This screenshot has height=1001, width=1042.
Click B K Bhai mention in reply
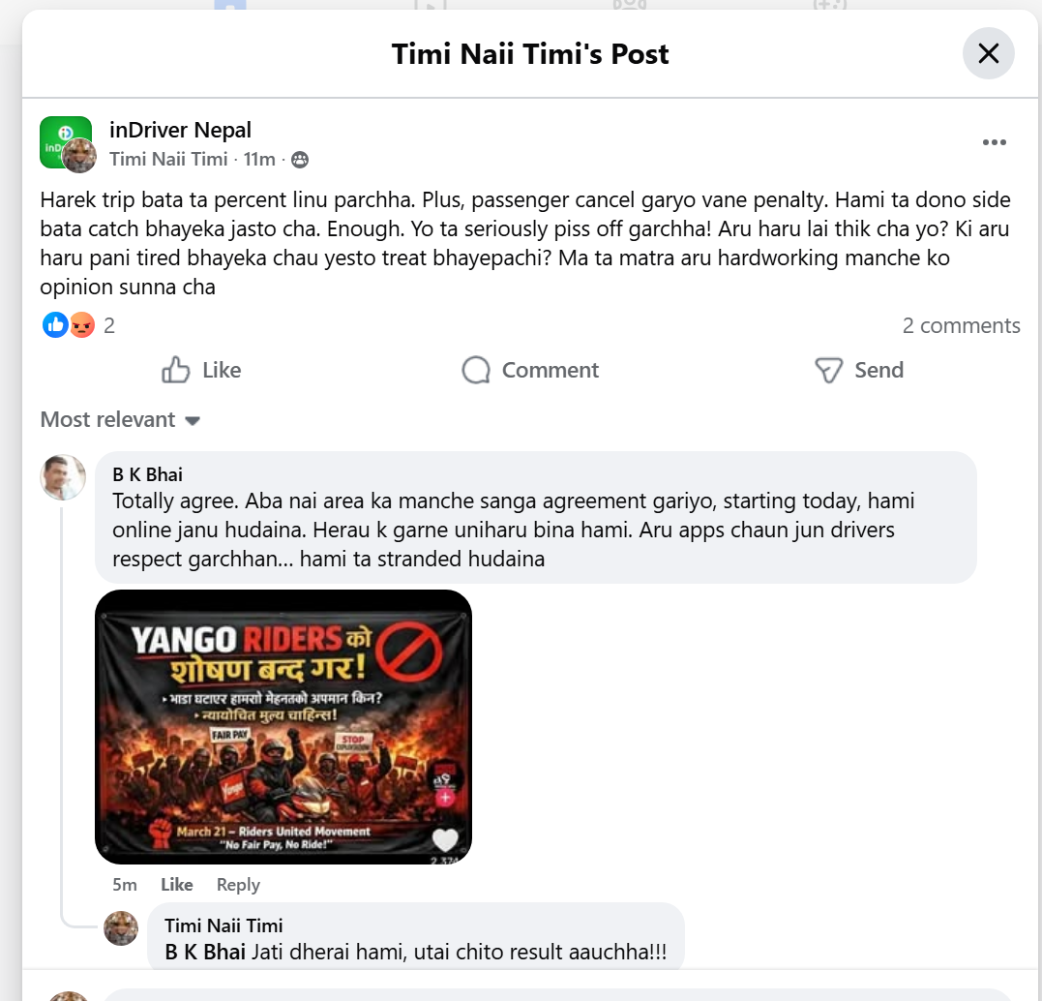205,952
